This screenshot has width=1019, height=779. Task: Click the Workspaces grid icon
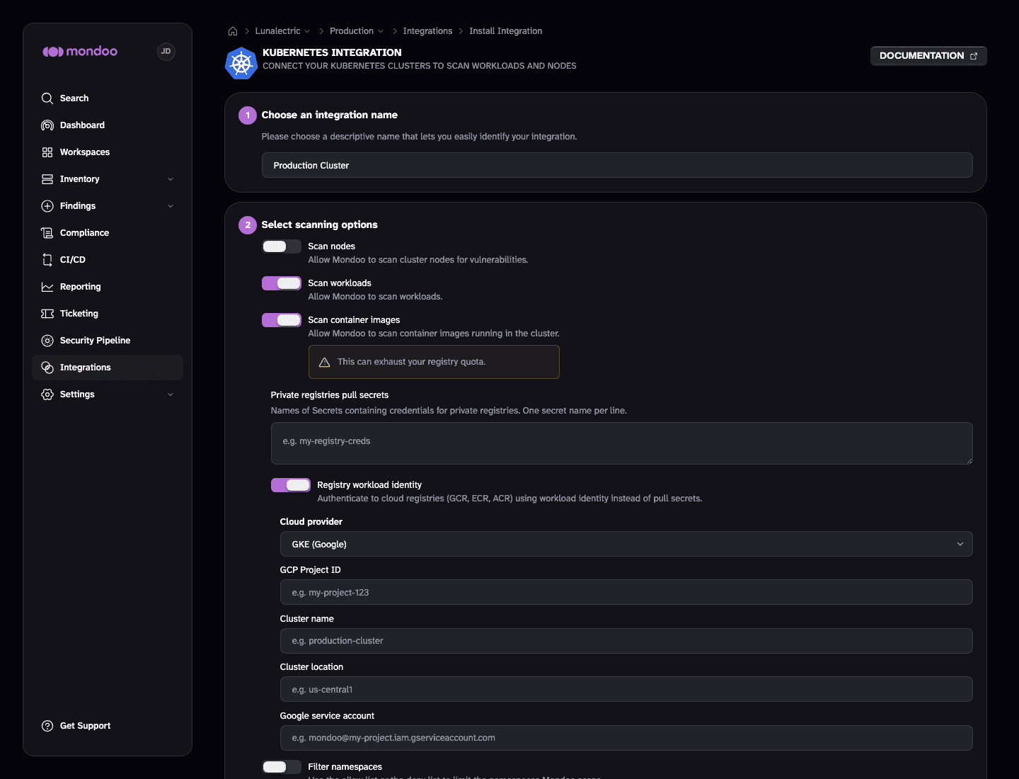[x=47, y=152]
